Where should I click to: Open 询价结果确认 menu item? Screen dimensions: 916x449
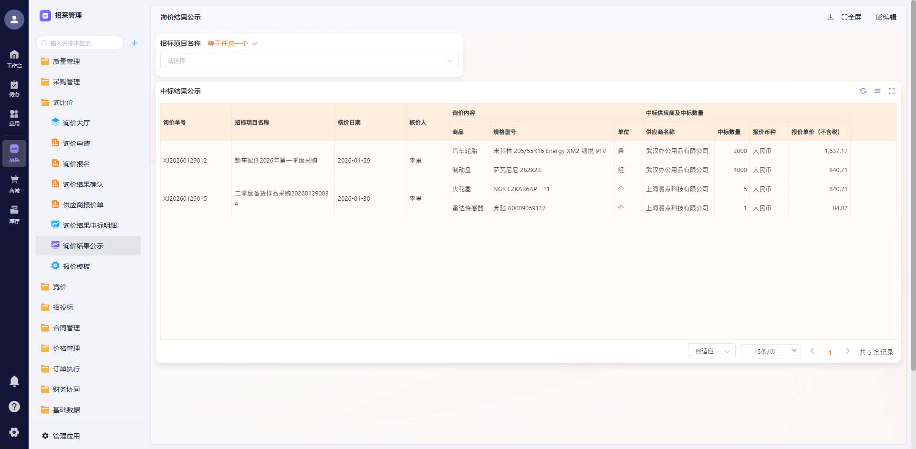pyautogui.click(x=88, y=184)
